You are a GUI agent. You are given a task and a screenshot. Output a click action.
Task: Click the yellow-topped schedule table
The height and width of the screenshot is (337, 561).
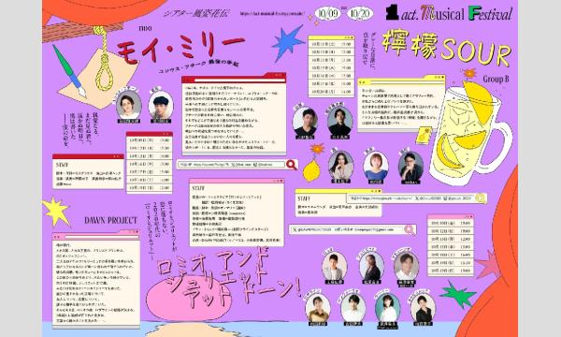click(331, 66)
